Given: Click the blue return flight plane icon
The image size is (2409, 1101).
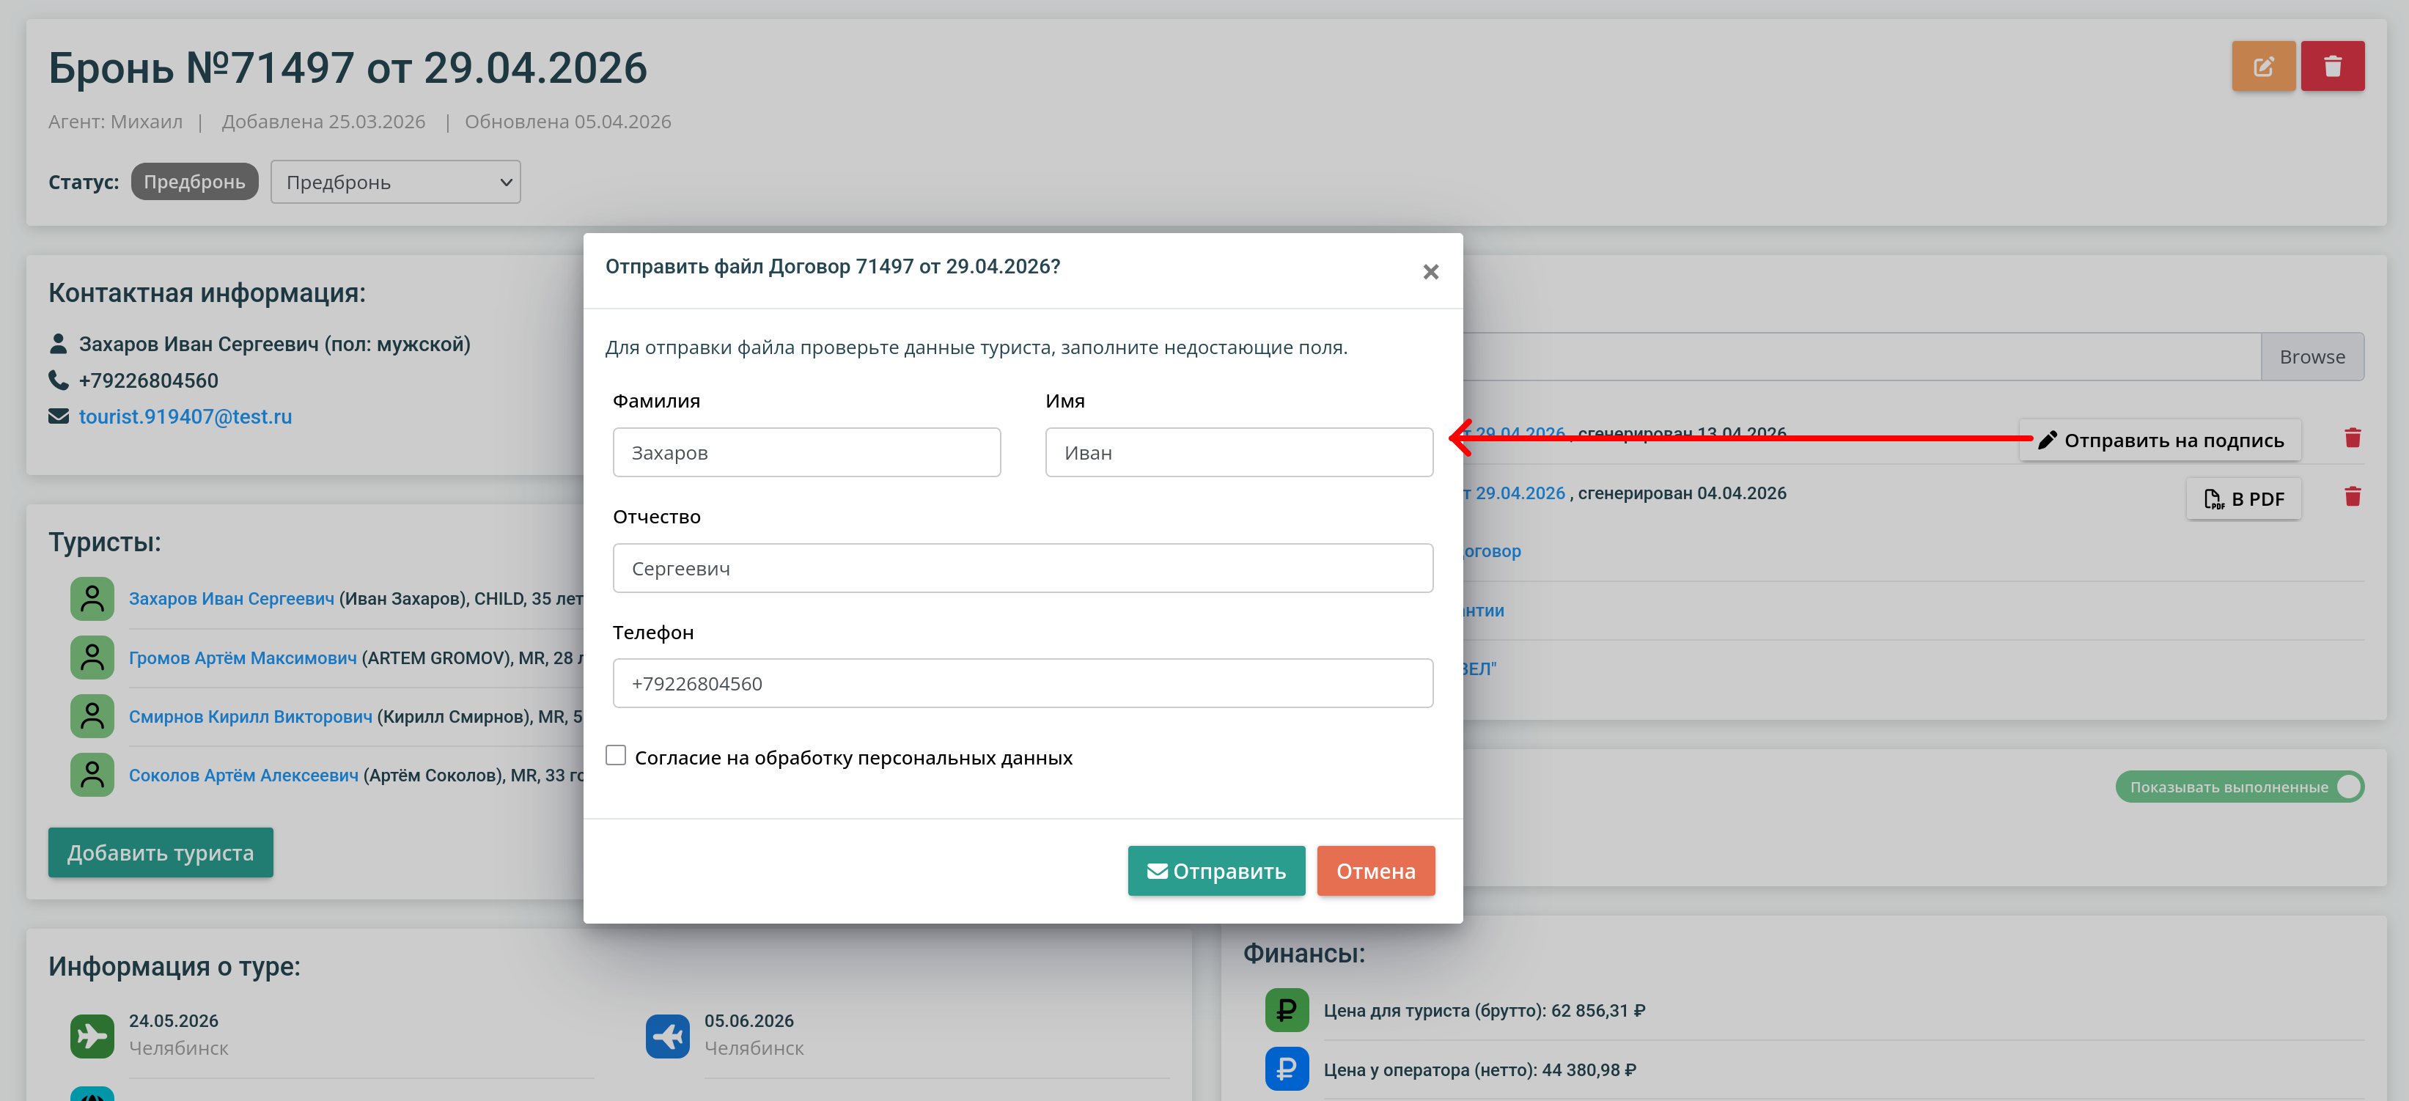Looking at the screenshot, I should 667,1036.
